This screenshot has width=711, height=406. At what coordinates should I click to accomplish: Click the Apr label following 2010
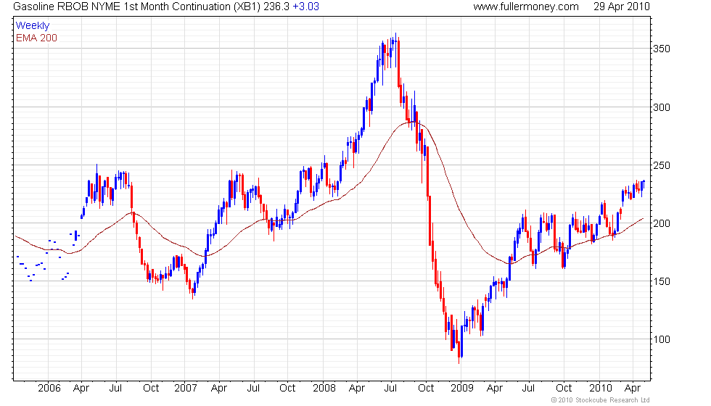633,389
